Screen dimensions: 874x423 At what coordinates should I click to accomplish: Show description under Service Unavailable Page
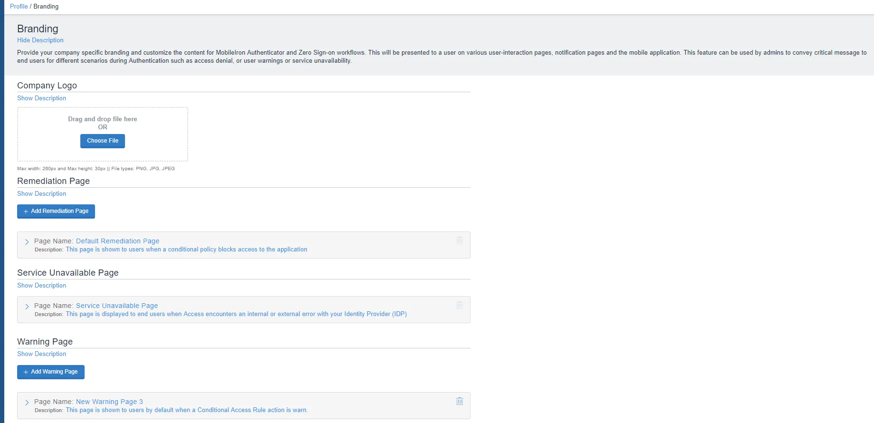(x=42, y=286)
